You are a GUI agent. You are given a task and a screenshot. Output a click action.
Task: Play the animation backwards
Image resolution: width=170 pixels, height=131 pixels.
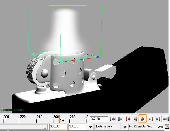click(x=135, y=119)
